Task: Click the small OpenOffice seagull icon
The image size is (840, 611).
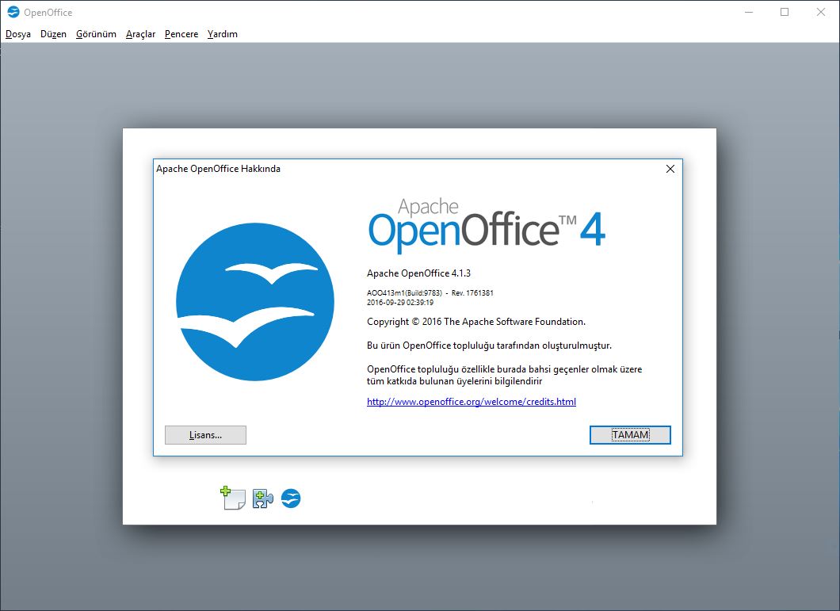Action: [x=291, y=498]
